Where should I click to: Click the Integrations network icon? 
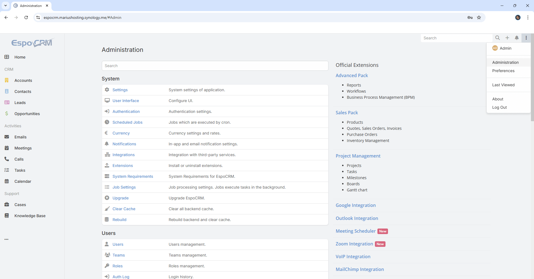coord(107,154)
